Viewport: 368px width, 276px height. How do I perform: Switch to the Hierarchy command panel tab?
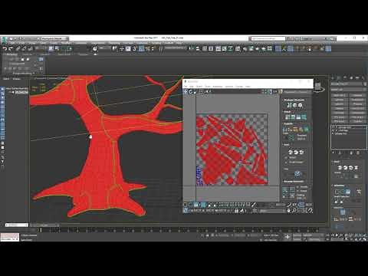coord(345,77)
